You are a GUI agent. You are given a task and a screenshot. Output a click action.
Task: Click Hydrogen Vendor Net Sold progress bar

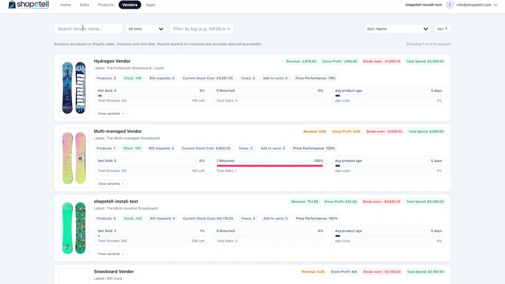[151, 96]
